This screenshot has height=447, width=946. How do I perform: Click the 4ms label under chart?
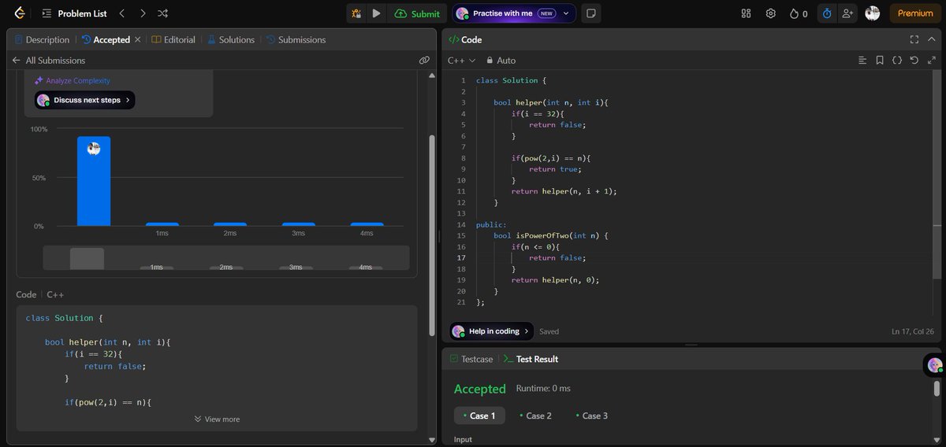pyautogui.click(x=367, y=234)
